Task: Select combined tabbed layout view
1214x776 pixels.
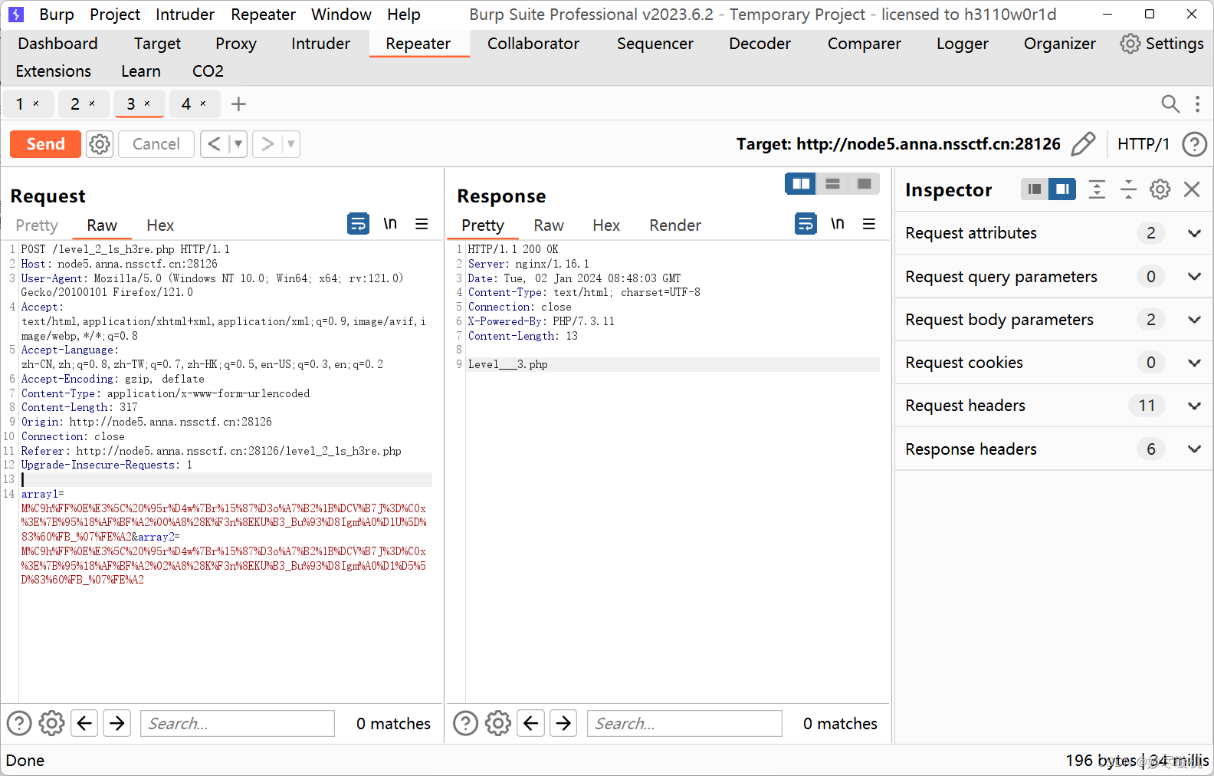Action: pos(864,184)
